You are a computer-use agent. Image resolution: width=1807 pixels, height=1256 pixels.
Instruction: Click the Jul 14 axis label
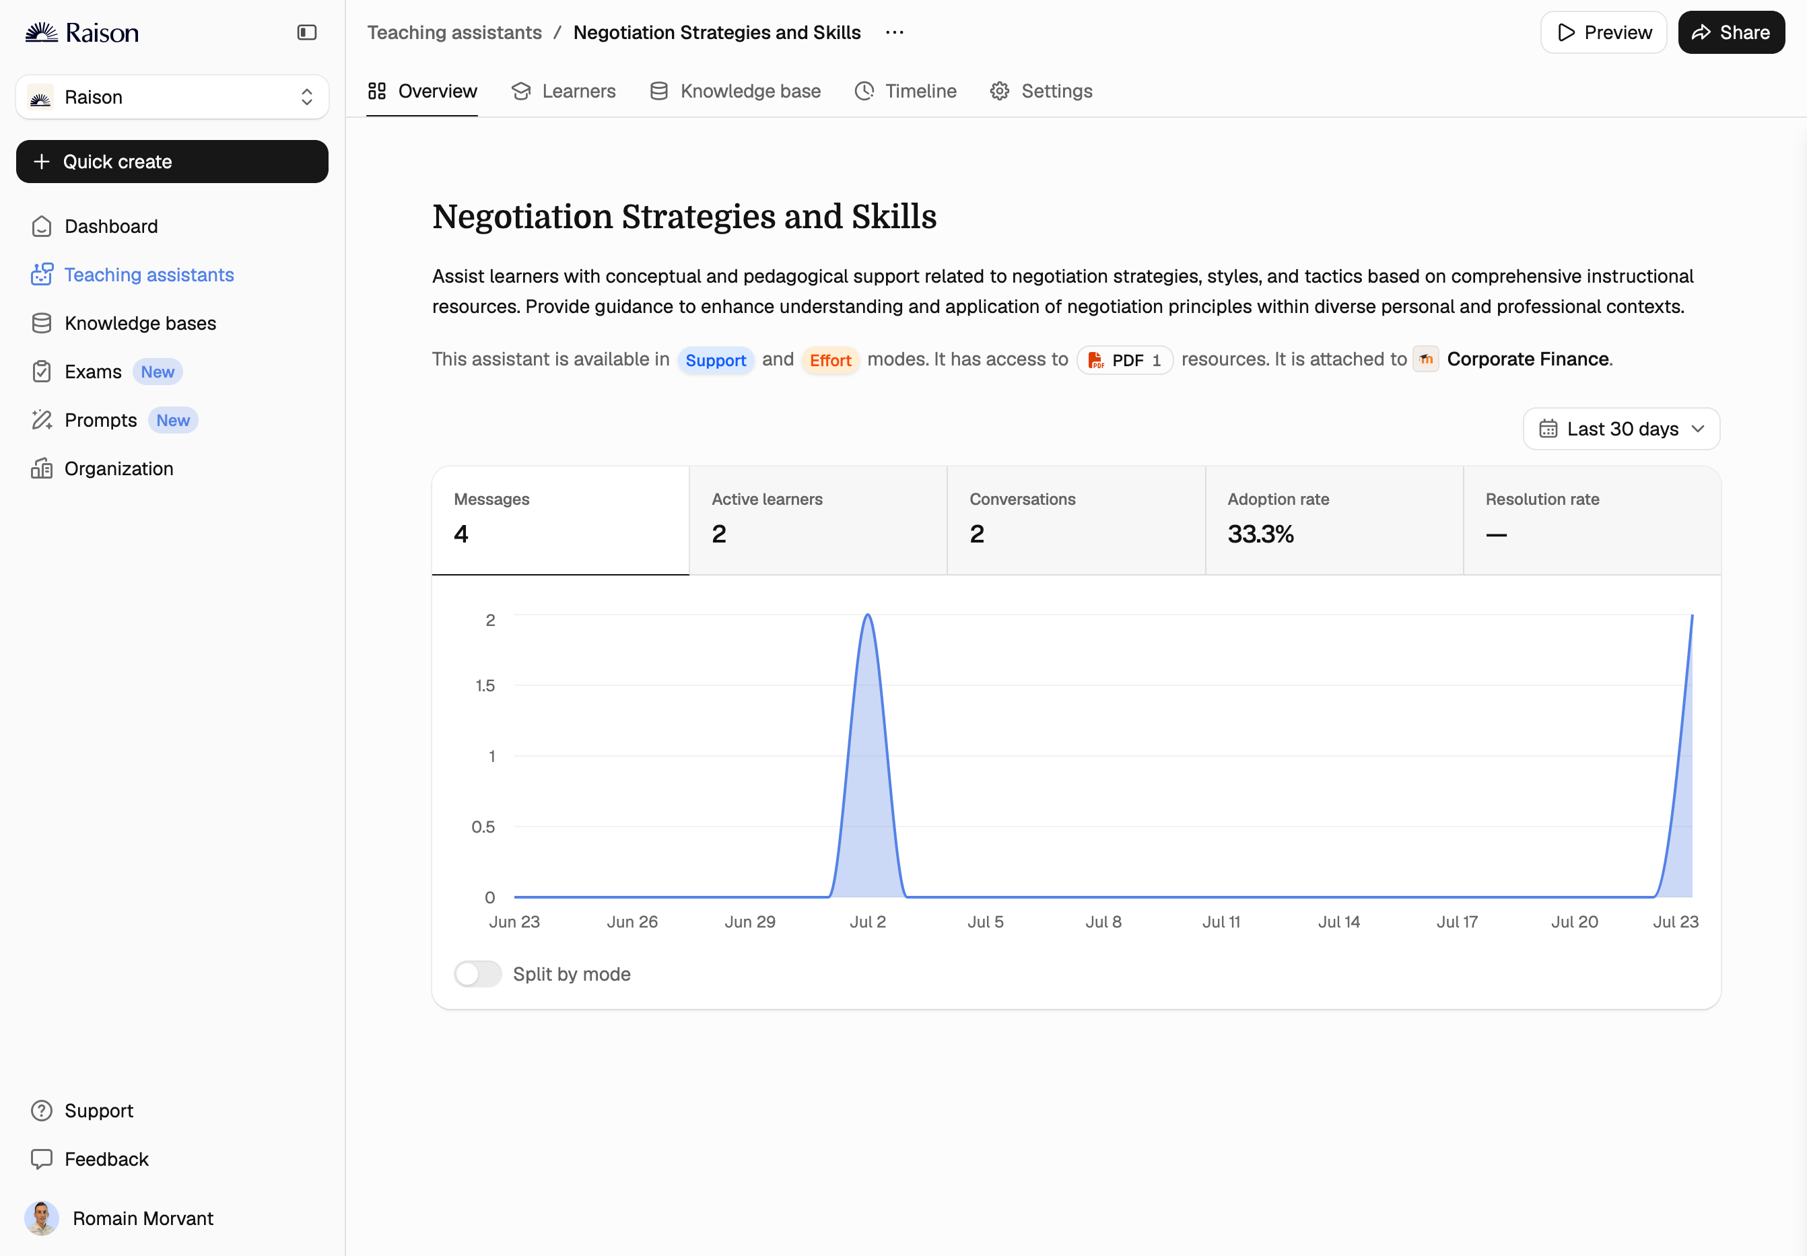pos(1338,921)
